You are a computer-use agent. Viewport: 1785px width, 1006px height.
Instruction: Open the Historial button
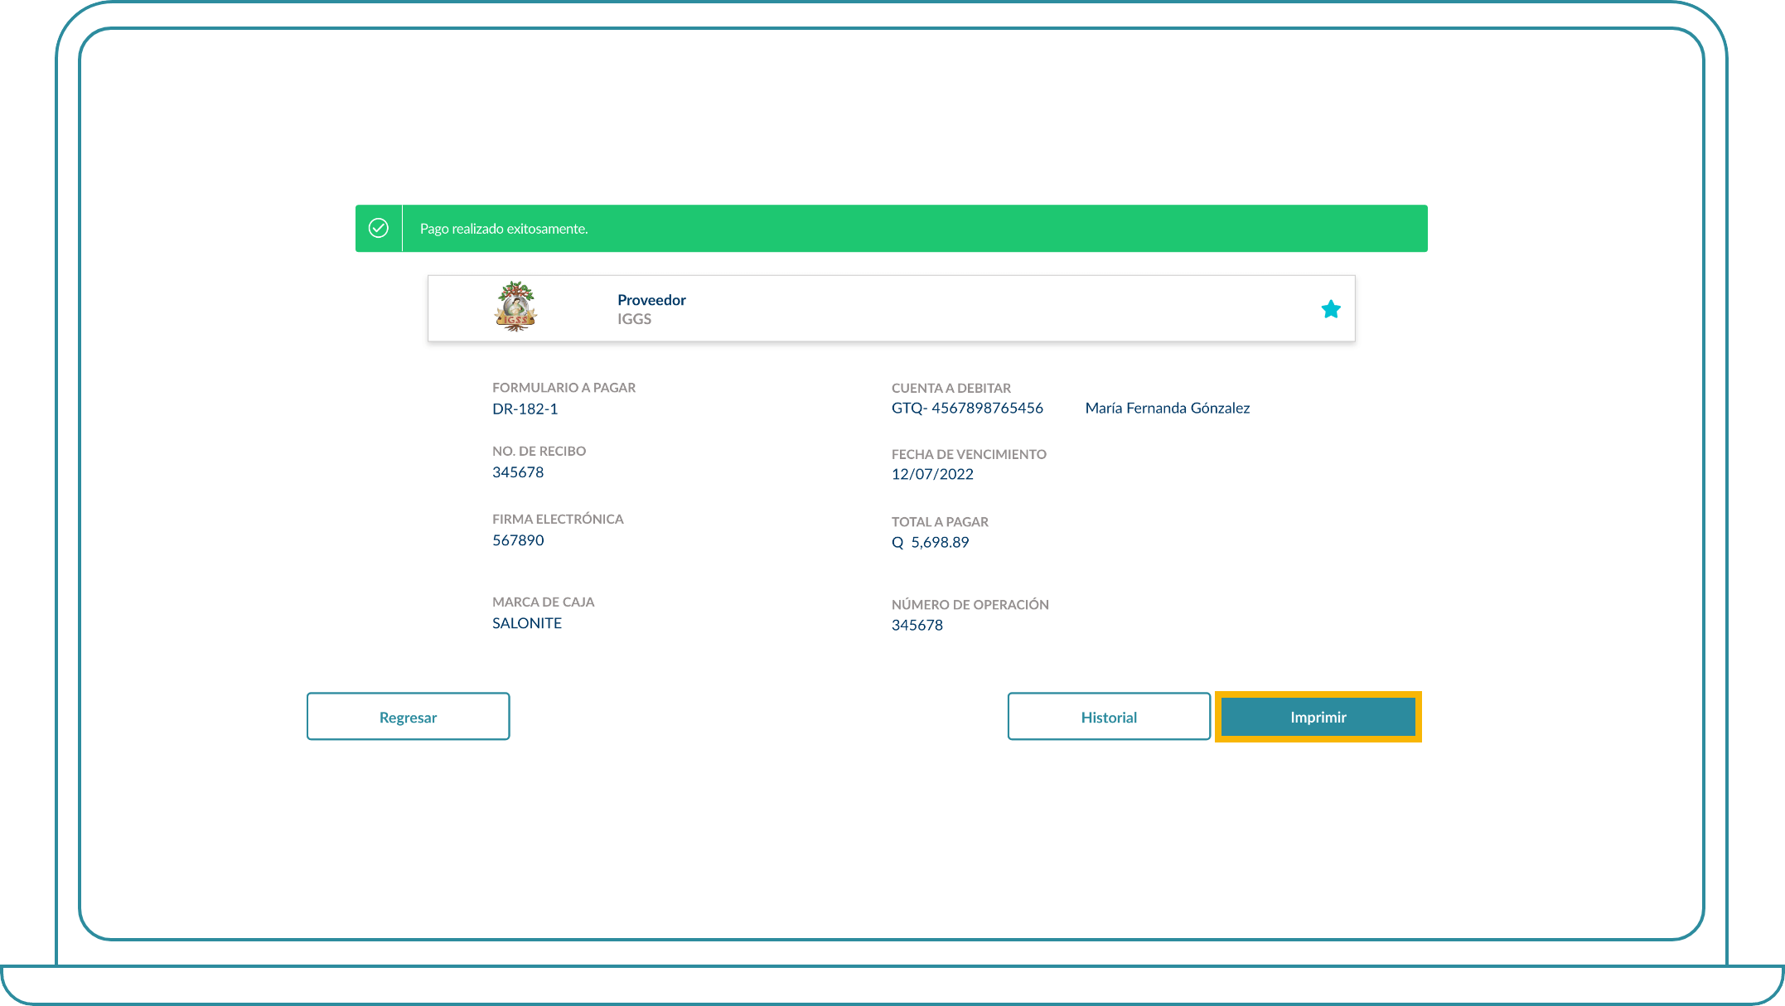[1108, 717]
